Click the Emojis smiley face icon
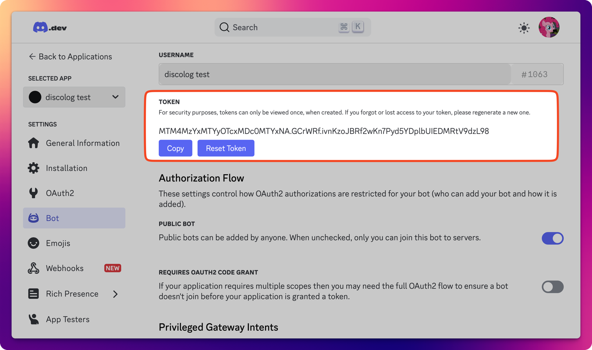 33,243
